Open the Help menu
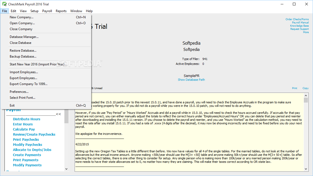 (x=89, y=11)
